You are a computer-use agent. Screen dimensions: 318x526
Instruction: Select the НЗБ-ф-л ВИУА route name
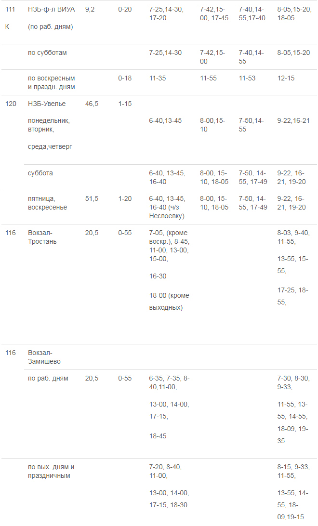click(x=51, y=9)
